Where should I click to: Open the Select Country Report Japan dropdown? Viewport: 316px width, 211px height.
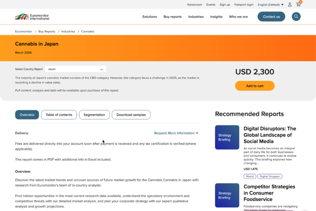tap(75, 69)
